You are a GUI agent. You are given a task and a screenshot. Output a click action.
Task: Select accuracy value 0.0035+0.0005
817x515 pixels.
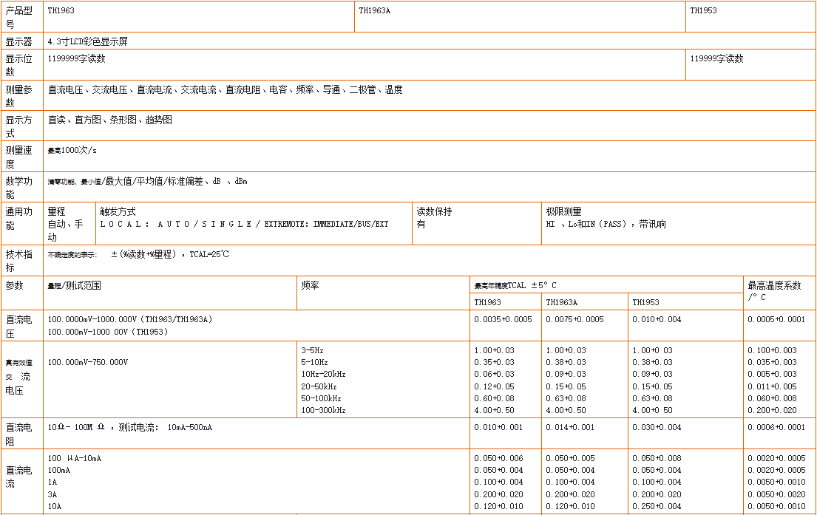[x=504, y=319]
